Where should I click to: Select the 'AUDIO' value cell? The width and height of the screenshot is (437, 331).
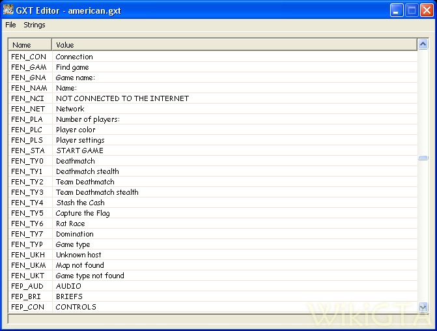point(68,286)
